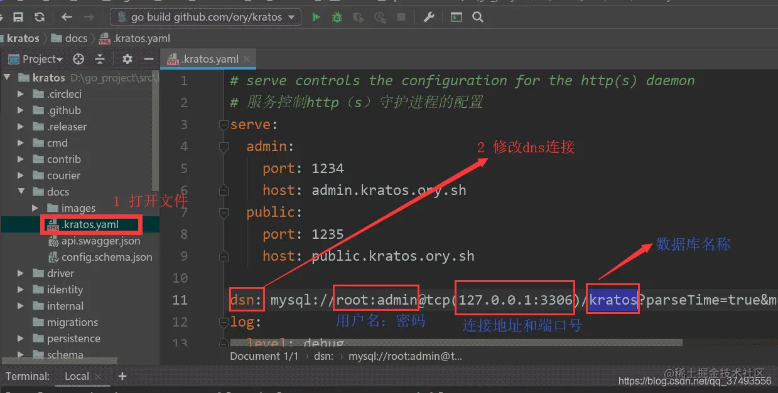Click the Terminal tool window label
778x393 pixels.
tap(28, 376)
